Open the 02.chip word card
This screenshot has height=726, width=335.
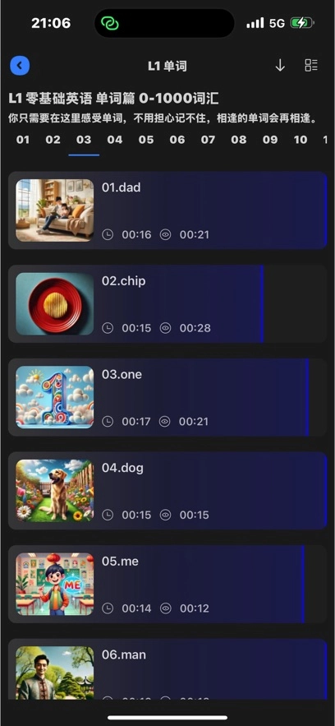pyautogui.click(x=167, y=303)
